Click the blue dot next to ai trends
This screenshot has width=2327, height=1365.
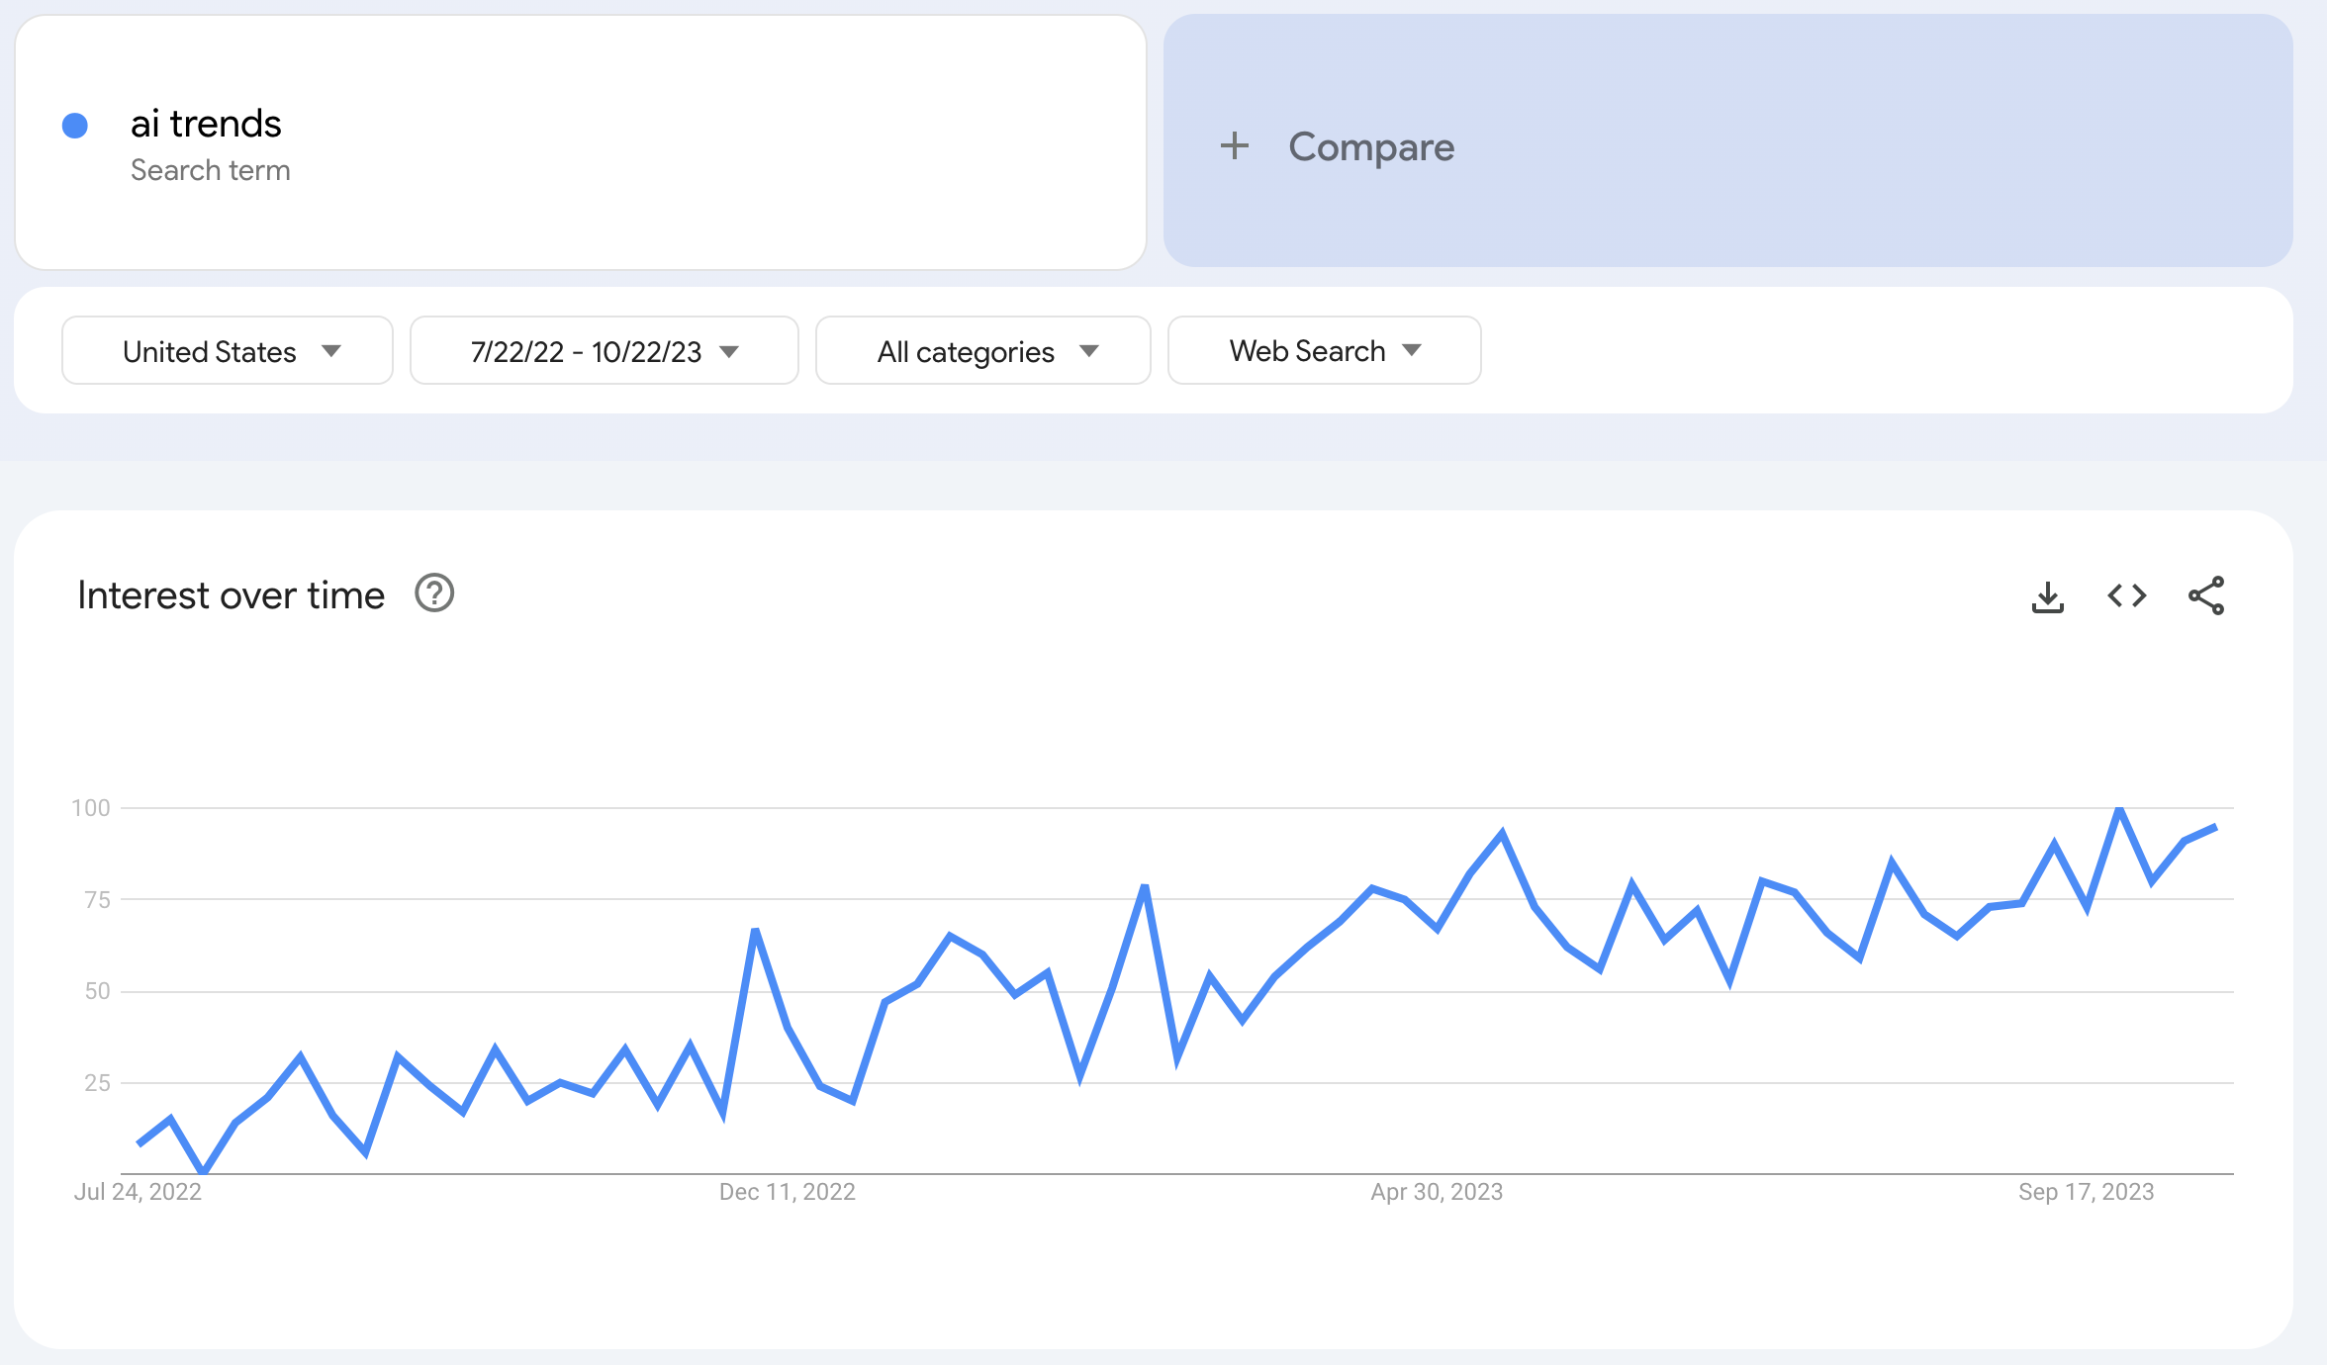coord(75,126)
